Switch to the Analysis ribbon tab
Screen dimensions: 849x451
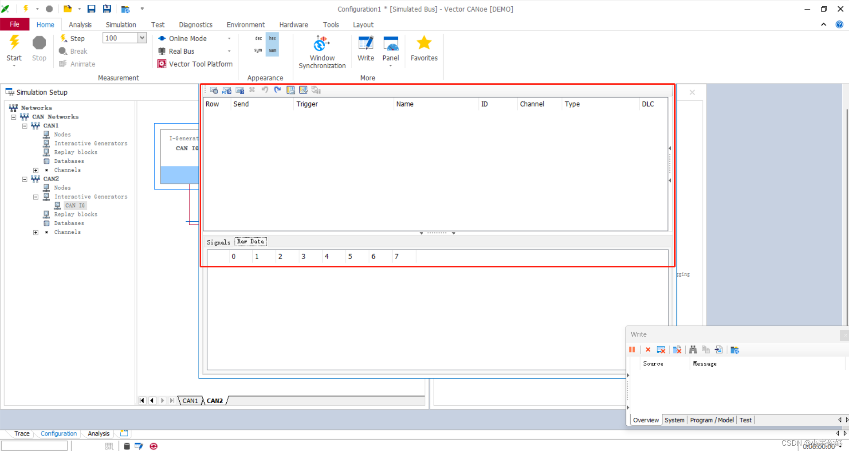click(80, 25)
